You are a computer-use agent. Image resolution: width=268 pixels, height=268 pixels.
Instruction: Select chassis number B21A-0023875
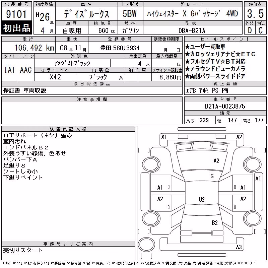point(225,106)
